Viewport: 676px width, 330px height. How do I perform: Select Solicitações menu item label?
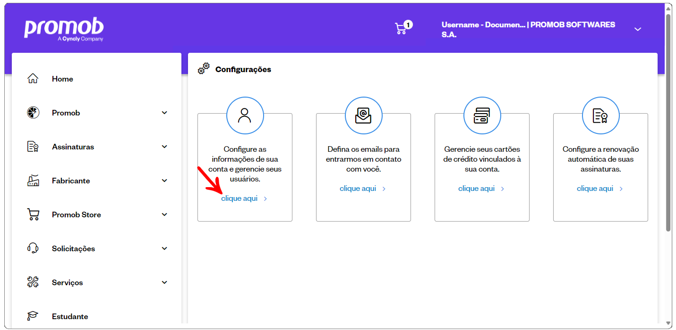(x=73, y=249)
